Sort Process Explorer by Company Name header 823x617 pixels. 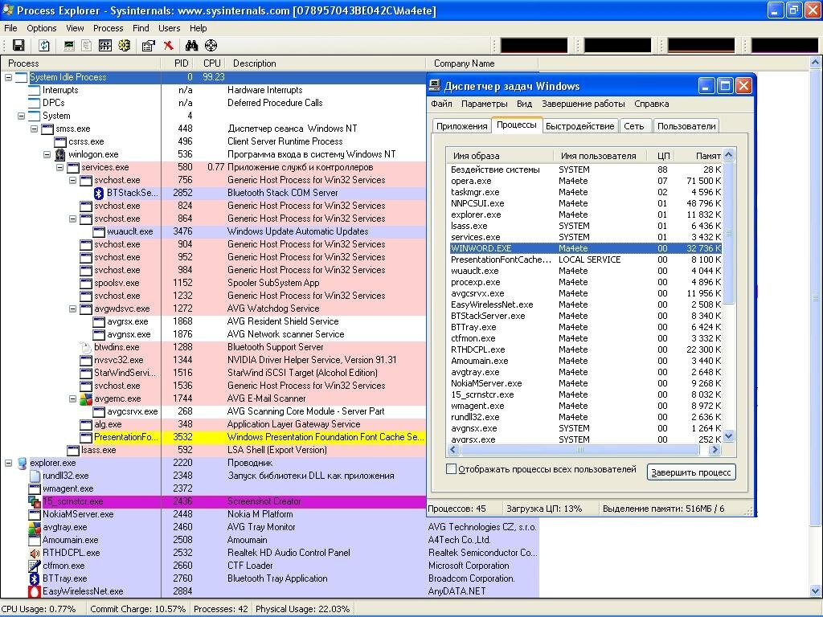coord(482,63)
